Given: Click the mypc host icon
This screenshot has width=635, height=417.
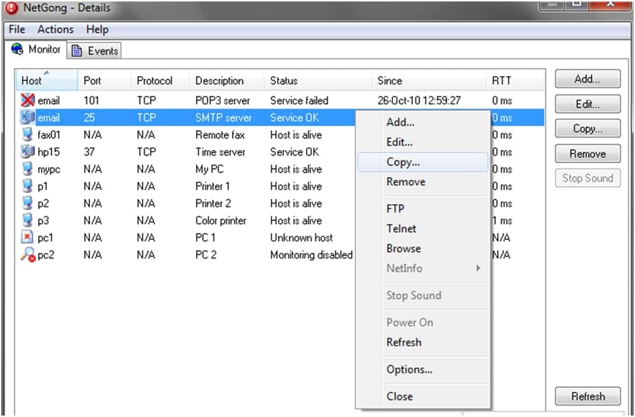Looking at the screenshot, I should (28, 170).
